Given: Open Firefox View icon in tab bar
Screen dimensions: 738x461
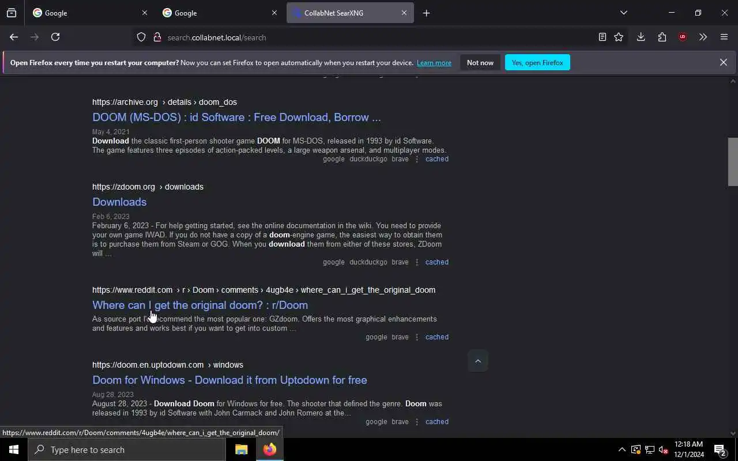Looking at the screenshot, I should (x=12, y=13).
